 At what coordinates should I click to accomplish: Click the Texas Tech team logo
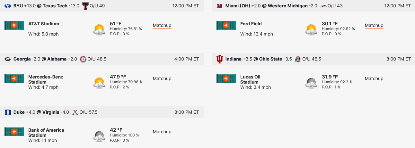click(x=85, y=6)
